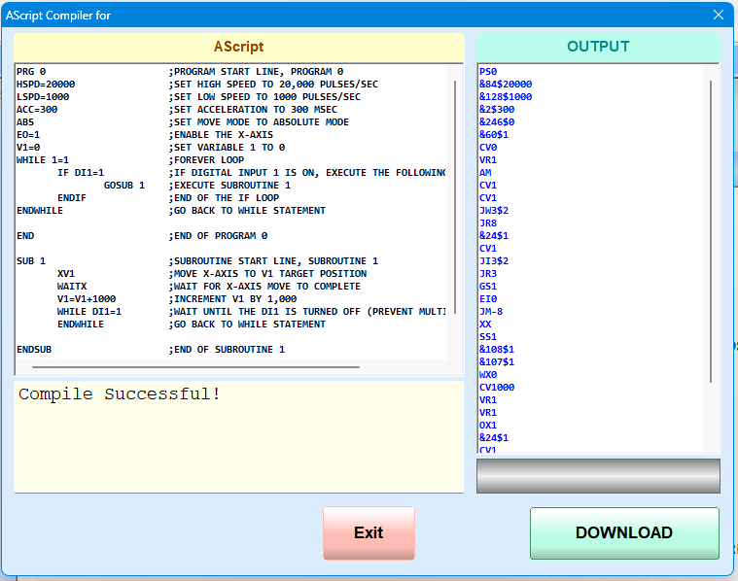Click the Compile Successful! message
The height and width of the screenshot is (581, 738).
click(120, 394)
